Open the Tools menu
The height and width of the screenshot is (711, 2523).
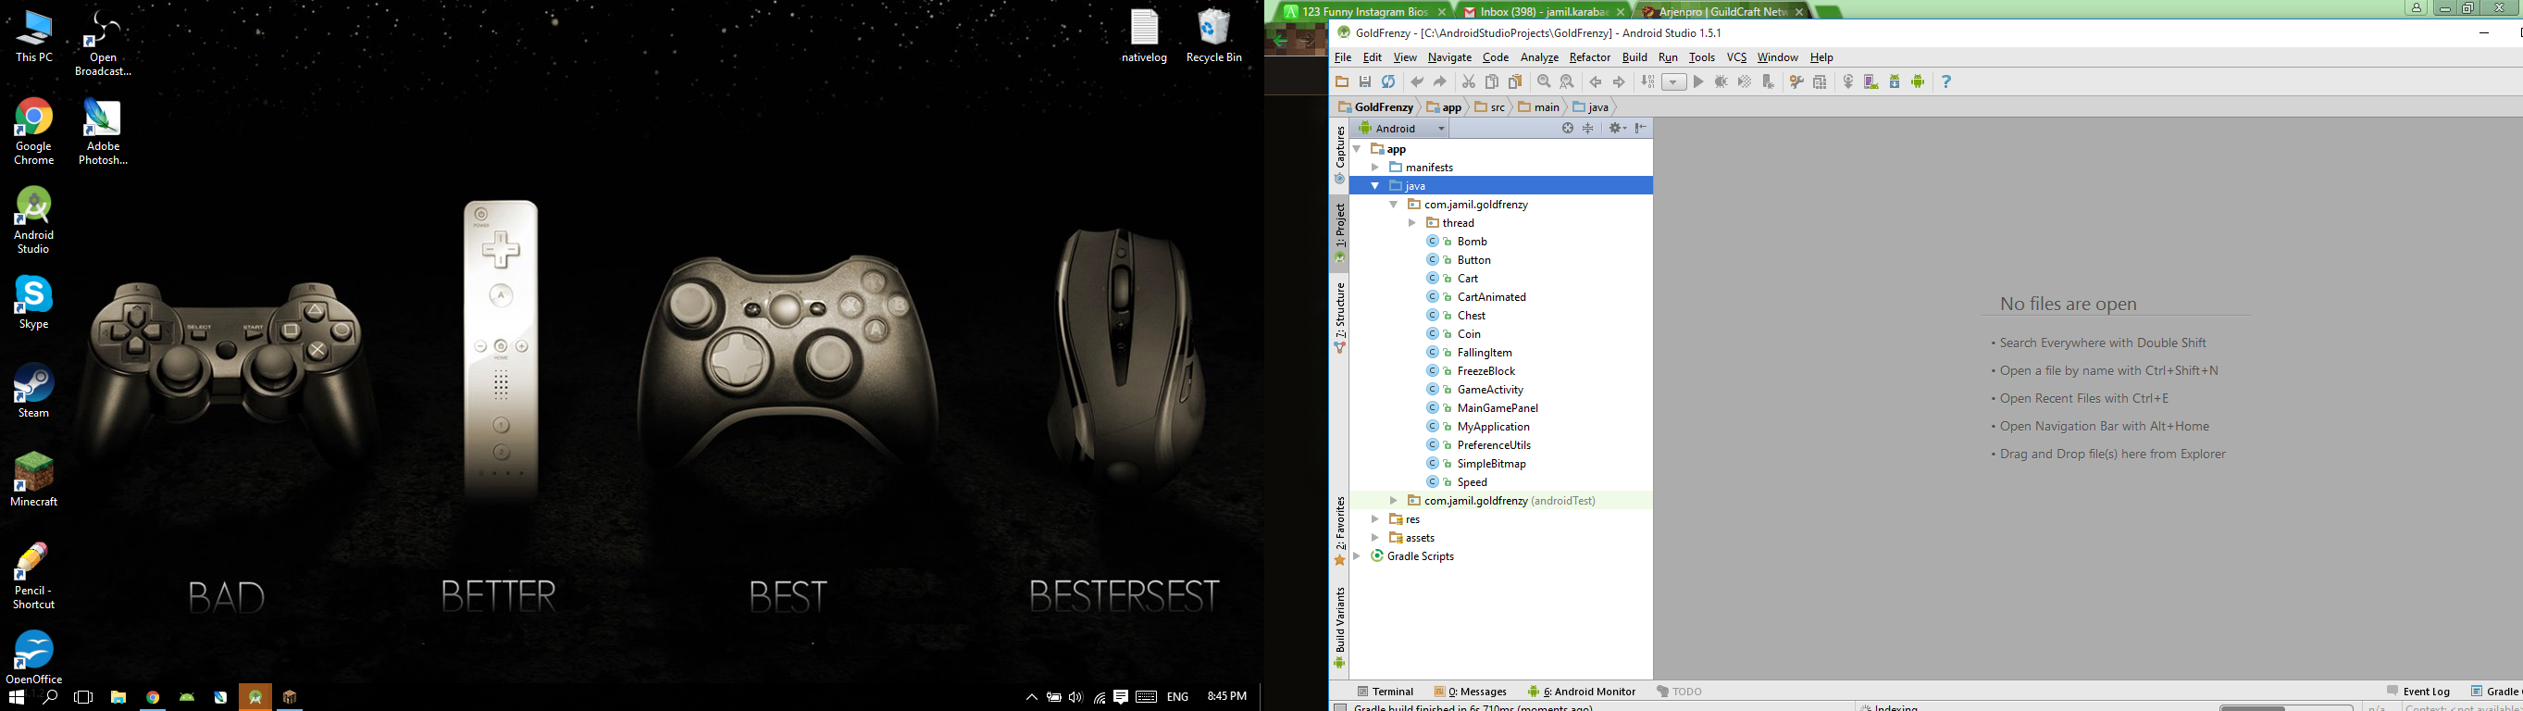pos(1702,57)
